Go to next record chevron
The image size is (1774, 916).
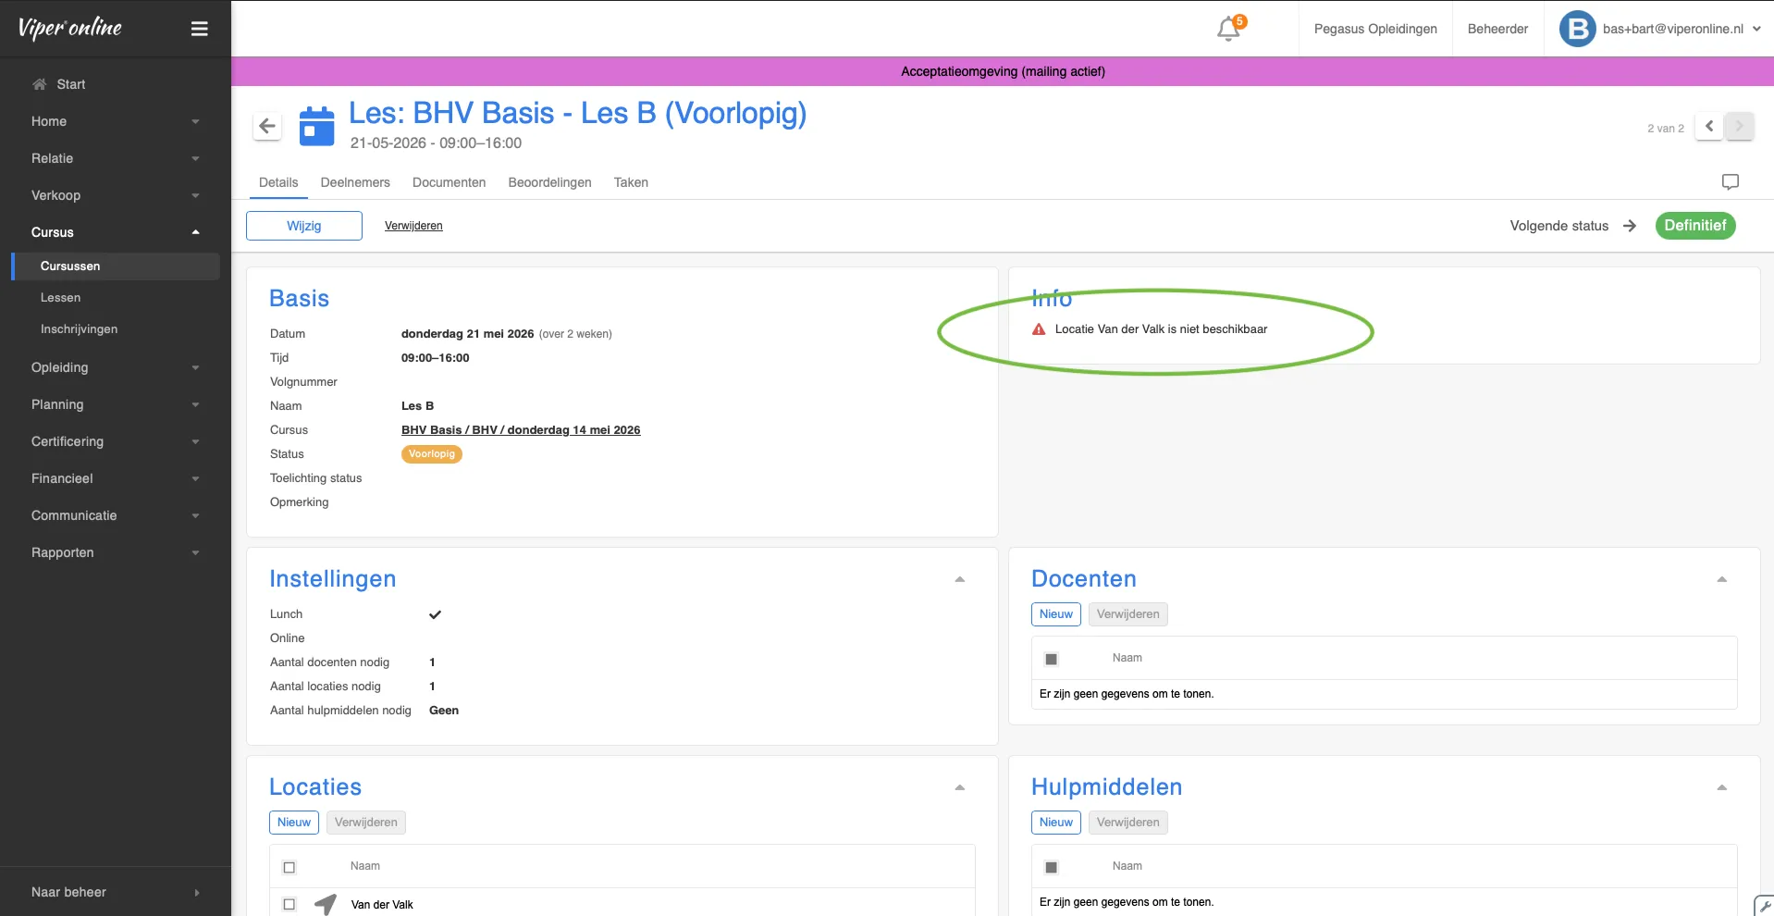tap(1739, 127)
